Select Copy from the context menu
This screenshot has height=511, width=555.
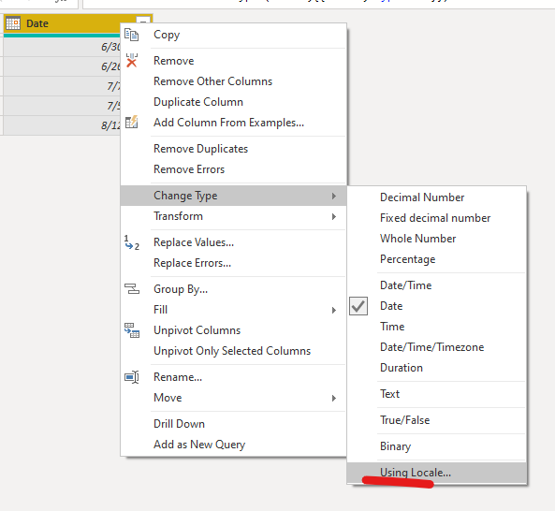click(x=233, y=35)
